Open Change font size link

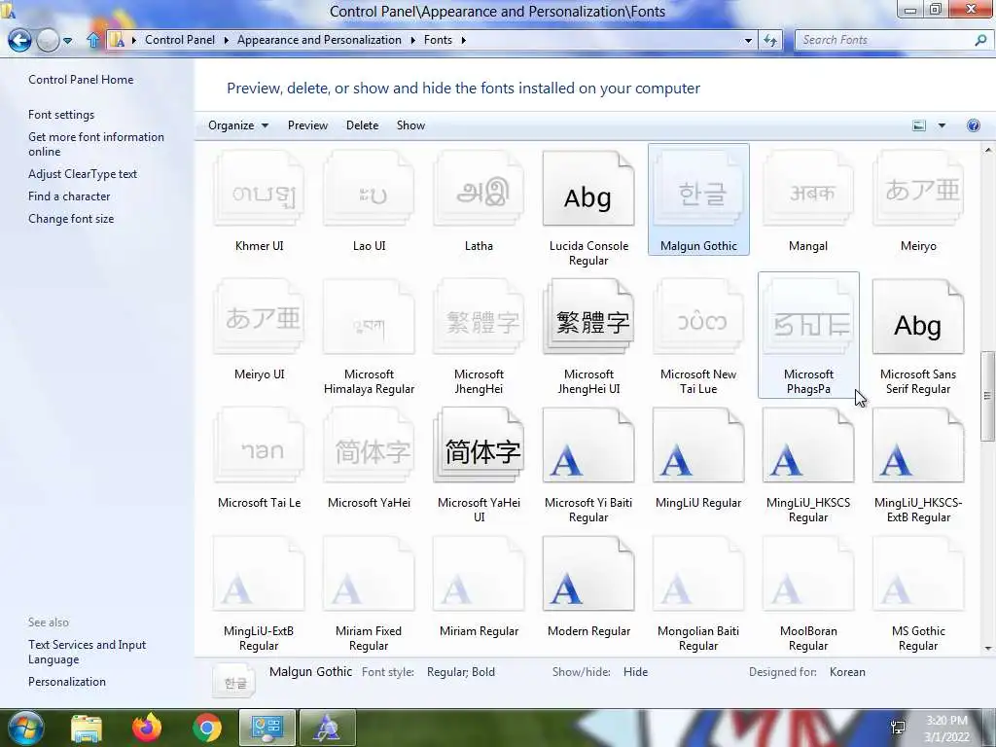tap(71, 219)
